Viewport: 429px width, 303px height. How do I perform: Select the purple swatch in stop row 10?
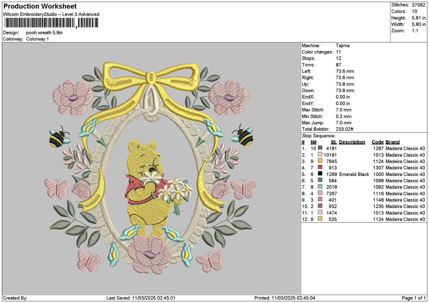pos(320,206)
